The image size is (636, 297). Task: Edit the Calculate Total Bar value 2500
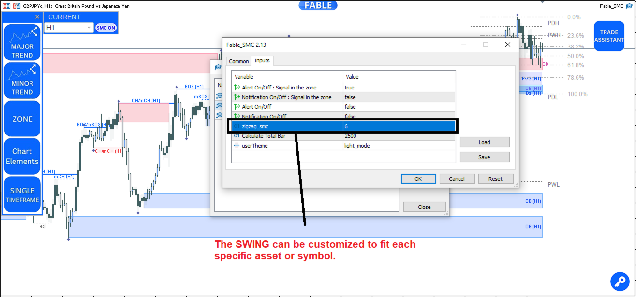(x=399, y=136)
